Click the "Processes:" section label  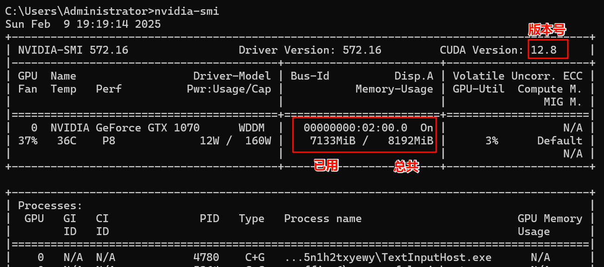tap(50, 205)
